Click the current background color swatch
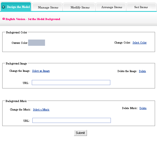 pyautogui.click(x=37, y=43)
